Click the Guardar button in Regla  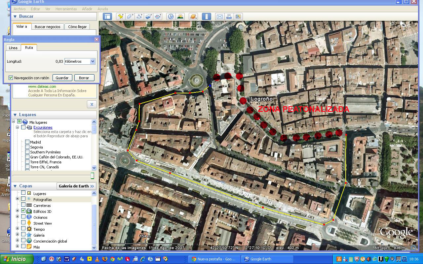pyautogui.click(x=62, y=78)
